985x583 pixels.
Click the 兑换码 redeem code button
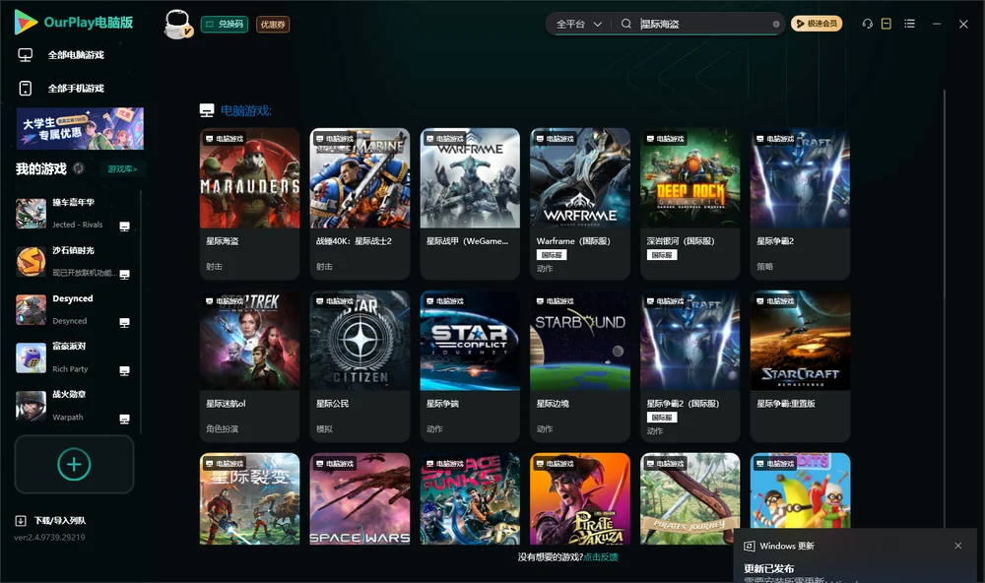pos(225,25)
